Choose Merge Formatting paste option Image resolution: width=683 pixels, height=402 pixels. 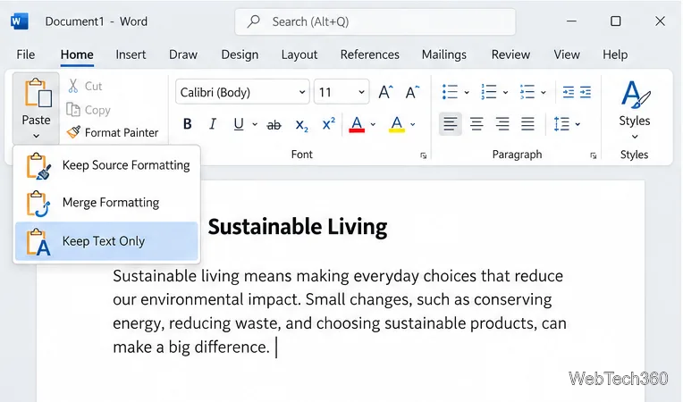(x=106, y=203)
